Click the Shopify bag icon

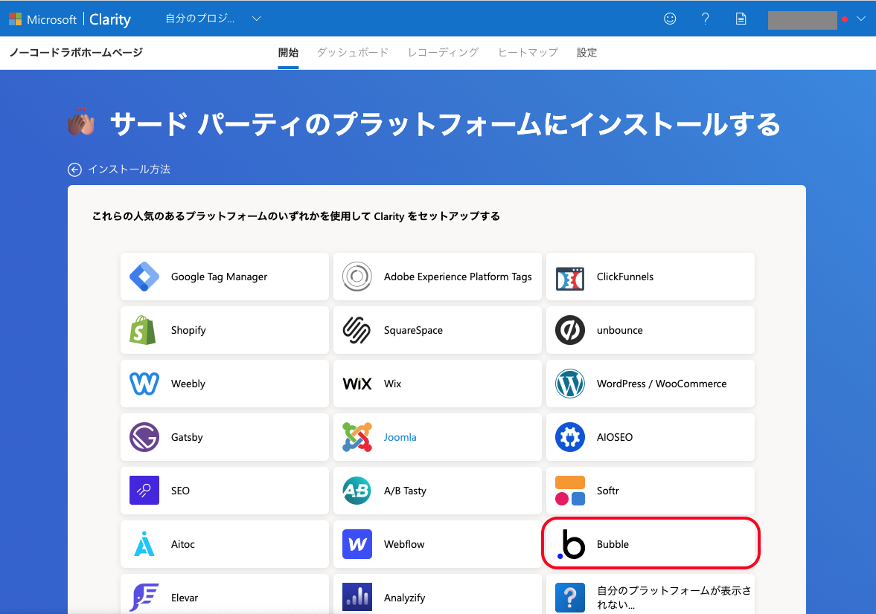tap(143, 330)
